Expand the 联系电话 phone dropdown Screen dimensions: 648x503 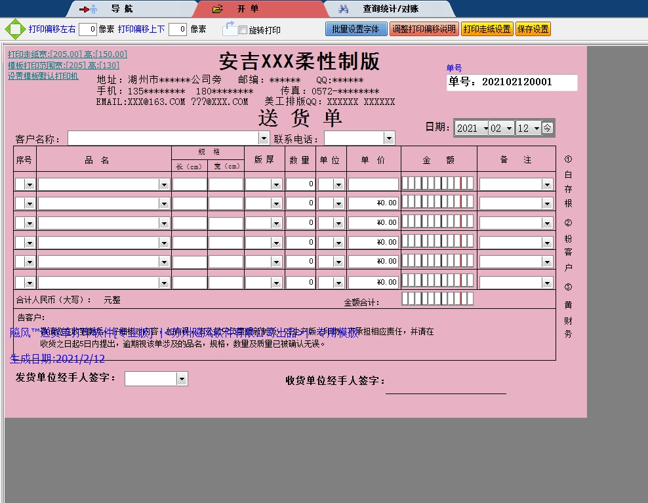pyautogui.click(x=390, y=138)
